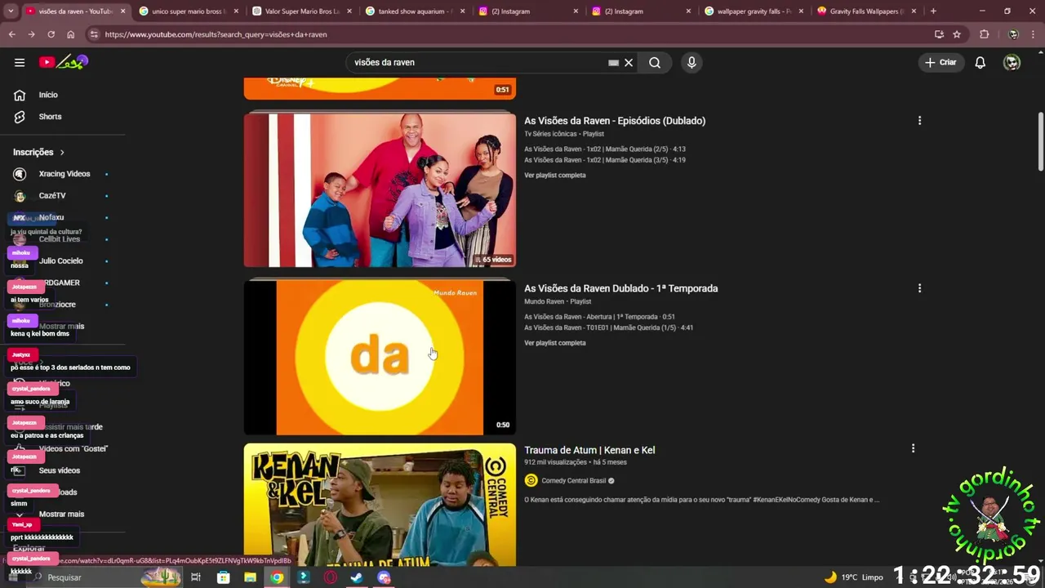
Task: Open the browser extensions puzzle icon
Action: click(984, 34)
